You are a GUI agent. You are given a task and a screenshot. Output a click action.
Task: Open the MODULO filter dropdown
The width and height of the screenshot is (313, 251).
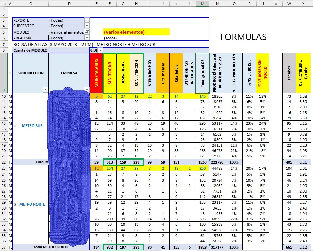(x=87, y=32)
